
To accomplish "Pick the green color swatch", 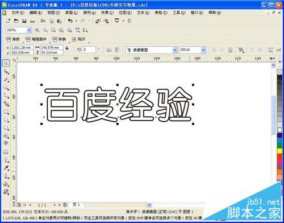I will (x=279, y=146).
